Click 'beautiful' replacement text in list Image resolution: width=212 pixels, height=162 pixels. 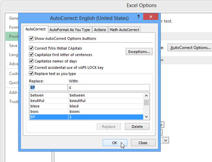click(x=78, y=101)
